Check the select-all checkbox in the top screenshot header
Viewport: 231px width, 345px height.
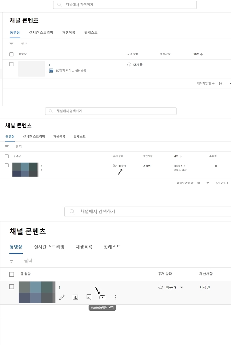12,54
